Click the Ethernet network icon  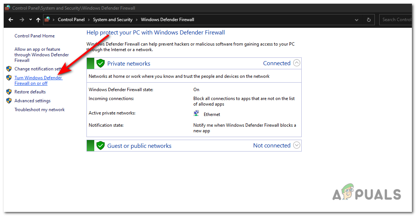[196, 113]
